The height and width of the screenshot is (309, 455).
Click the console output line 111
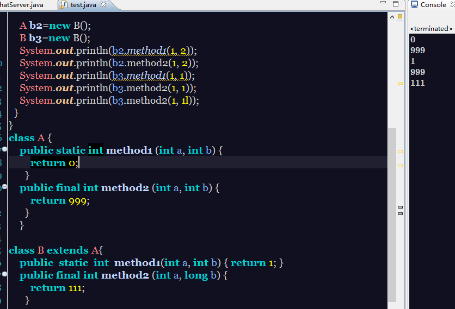(x=417, y=83)
